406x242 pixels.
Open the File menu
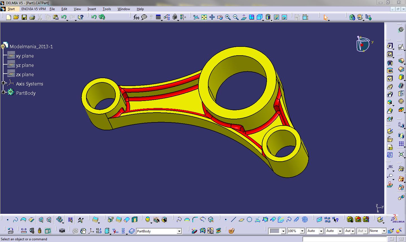click(52, 9)
